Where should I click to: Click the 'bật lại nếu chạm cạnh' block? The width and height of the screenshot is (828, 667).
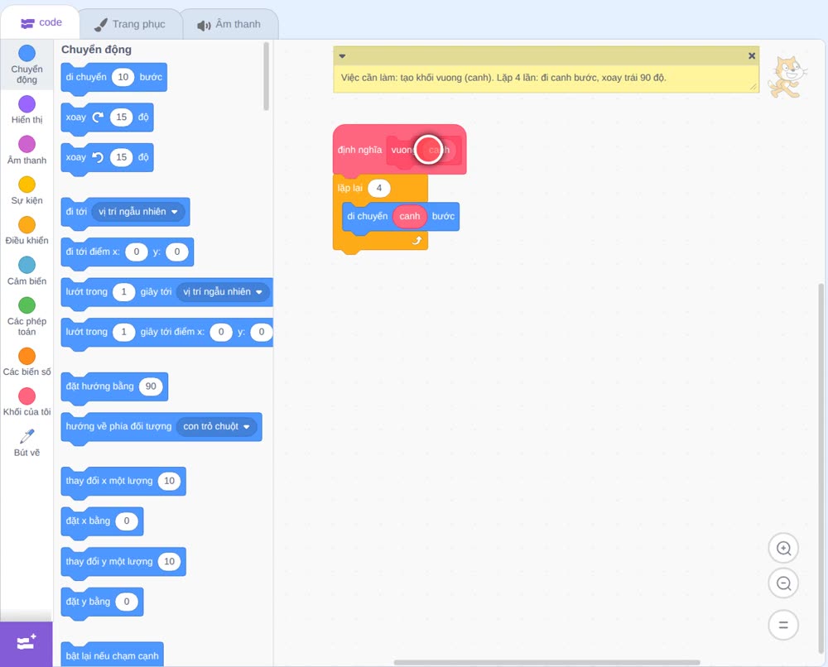pos(112,655)
